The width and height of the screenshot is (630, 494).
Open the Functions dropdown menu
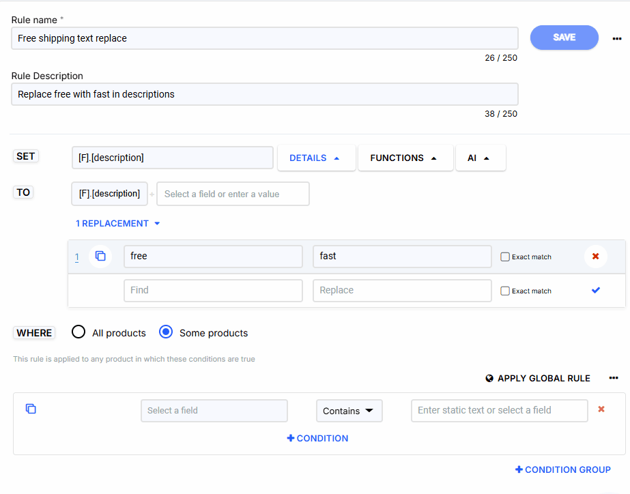[x=404, y=158]
